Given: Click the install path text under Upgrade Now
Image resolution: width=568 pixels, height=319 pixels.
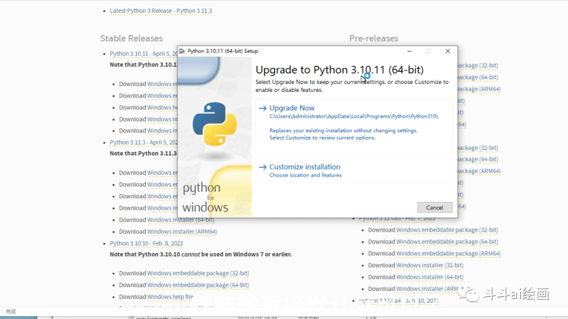Looking at the screenshot, I should (x=353, y=116).
